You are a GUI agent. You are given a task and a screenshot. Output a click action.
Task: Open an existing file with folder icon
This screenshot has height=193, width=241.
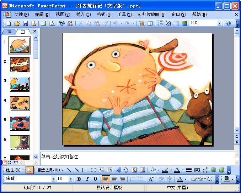click(17, 23)
